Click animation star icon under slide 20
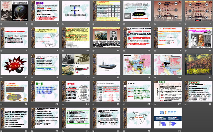Image resolution: width=213 pixels, height=132 pixels. point(155,78)
